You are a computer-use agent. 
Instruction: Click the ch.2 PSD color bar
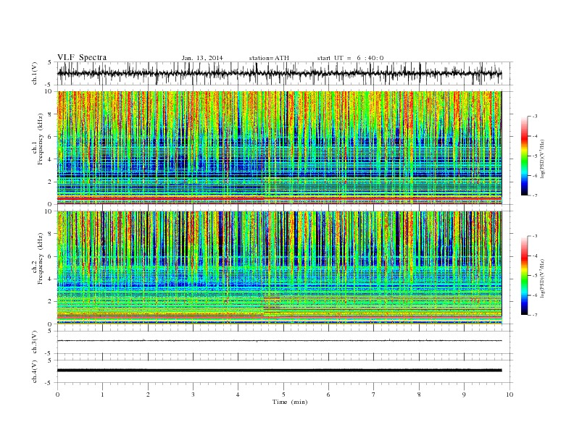(525, 276)
